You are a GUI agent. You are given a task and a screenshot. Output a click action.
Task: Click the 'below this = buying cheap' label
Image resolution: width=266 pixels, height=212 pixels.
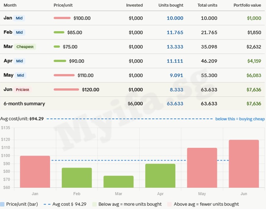(x=240, y=119)
